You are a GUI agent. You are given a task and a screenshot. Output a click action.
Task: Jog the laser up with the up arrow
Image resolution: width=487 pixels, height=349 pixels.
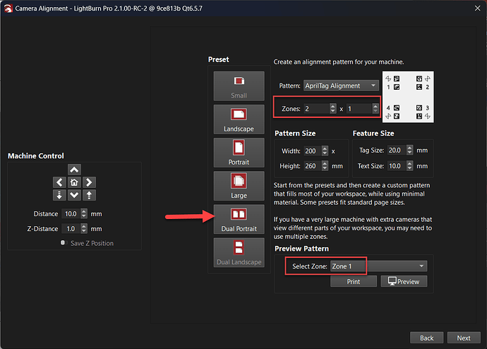coord(74,170)
